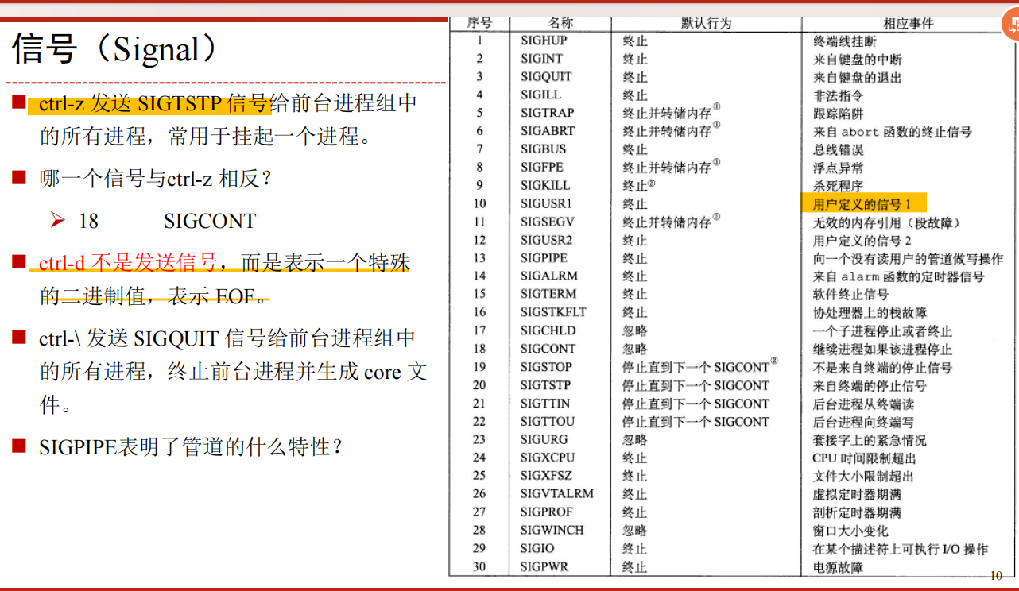Click the SIGWINCH name cell

pyautogui.click(x=552, y=531)
